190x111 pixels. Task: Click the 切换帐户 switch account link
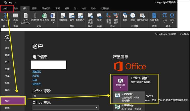(37, 84)
